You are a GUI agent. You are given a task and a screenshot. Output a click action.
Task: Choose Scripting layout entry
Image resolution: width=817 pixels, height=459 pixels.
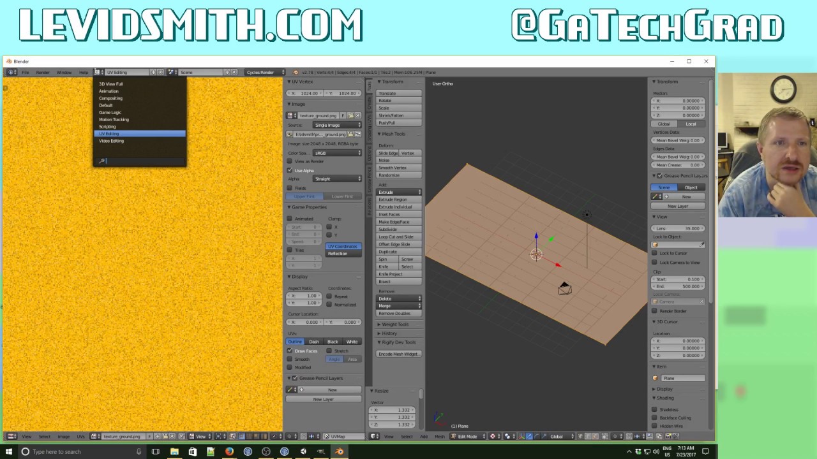pos(140,126)
